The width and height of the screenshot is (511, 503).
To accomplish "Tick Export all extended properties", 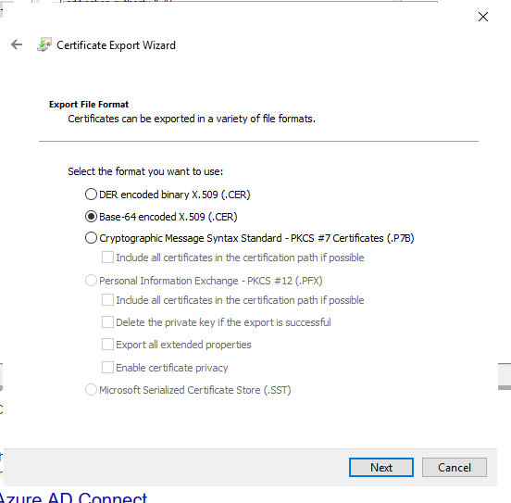I will point(107,345).
